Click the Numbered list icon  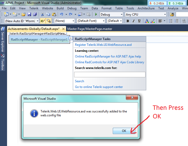177,21
